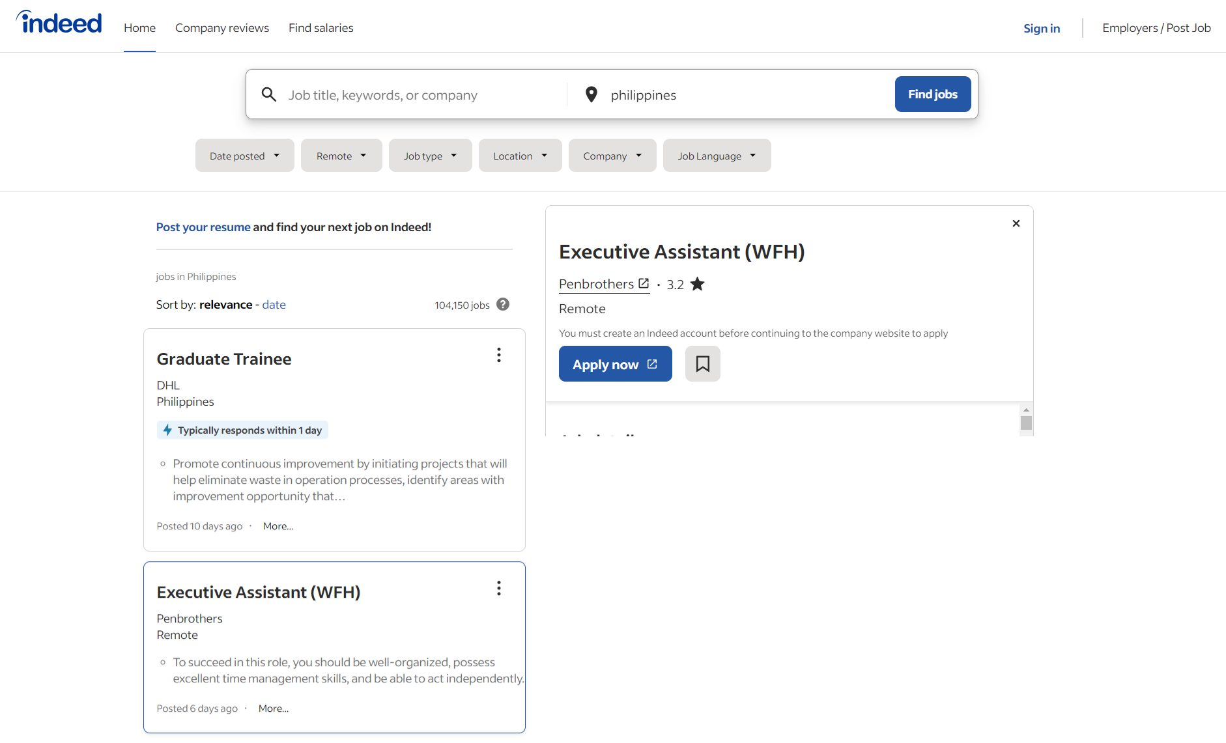Click DHL company name
Viewport: 1226px width, 743px height.
pos(168,386)
